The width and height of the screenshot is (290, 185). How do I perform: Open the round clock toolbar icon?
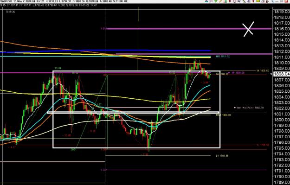(234, 1)
